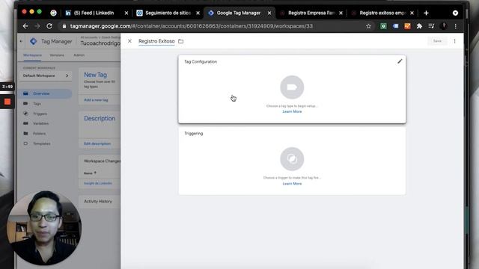Screen dimensions: 479x269
Task: Click the webcam video bubble
Action: pyautogui.click(x=44, y=228)
